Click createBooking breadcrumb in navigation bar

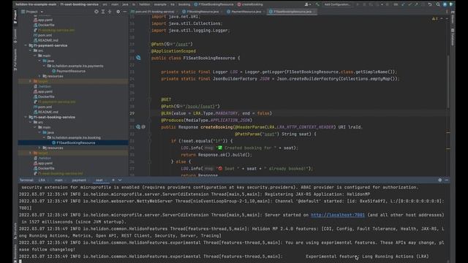coord(250,4)
